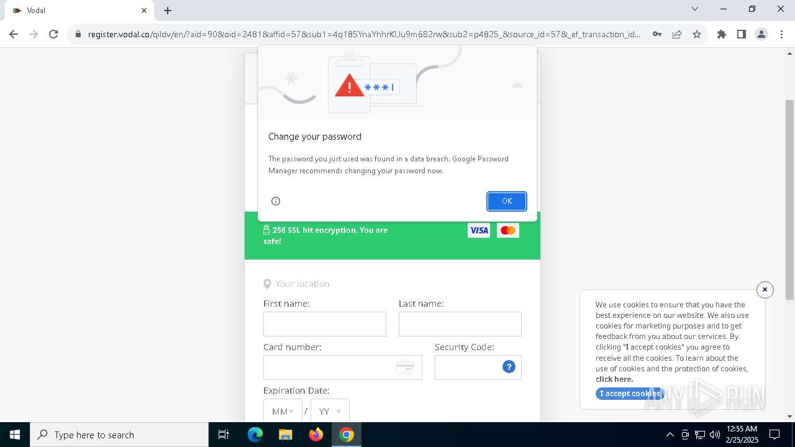
Task: Open tab search chevron
Action: [695, 9]
